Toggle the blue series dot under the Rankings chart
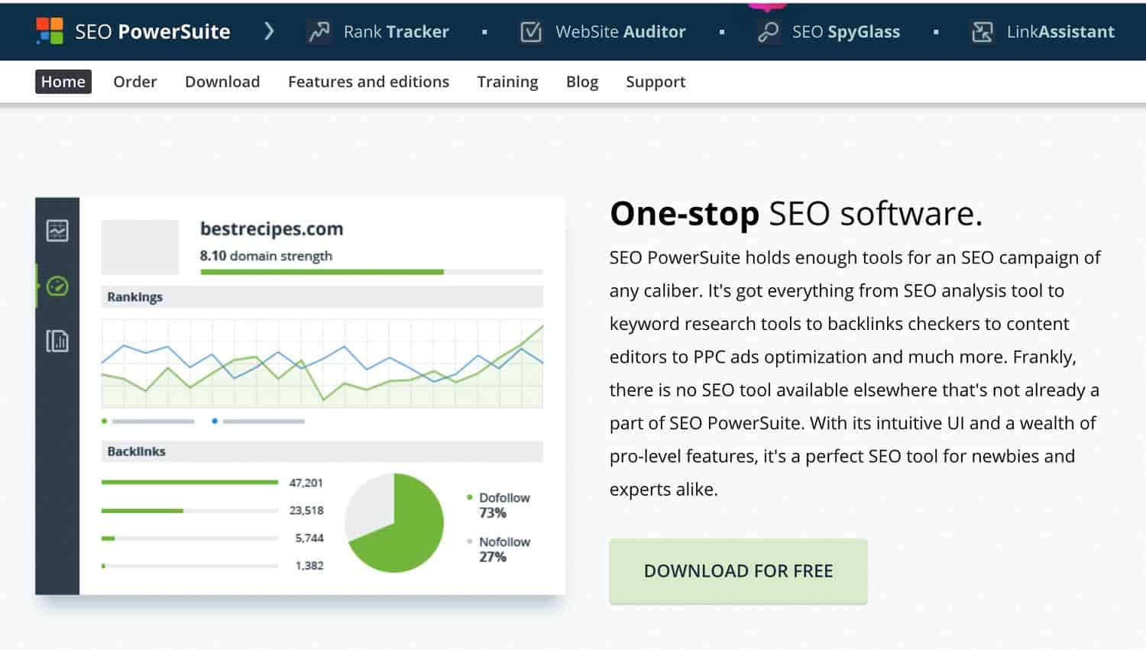 point(214,421)
